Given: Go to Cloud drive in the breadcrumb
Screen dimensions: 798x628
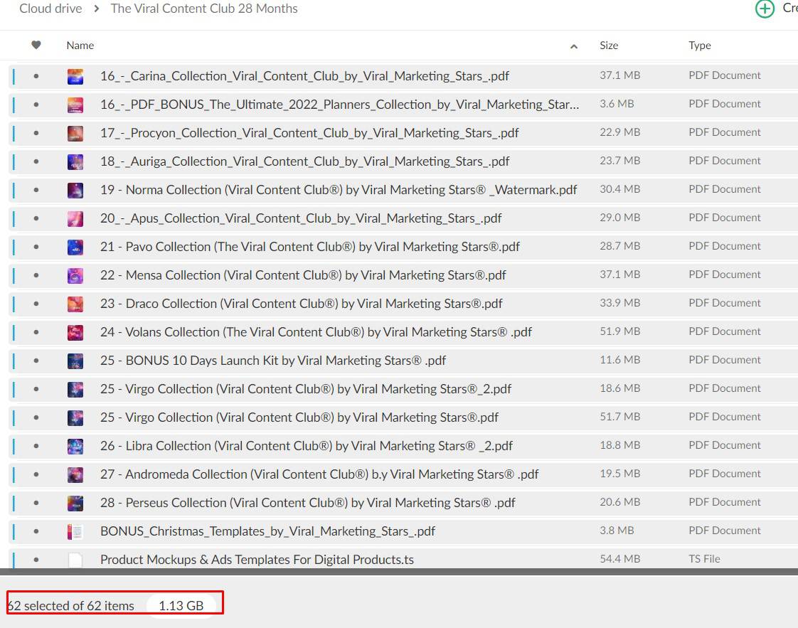Looking at the screenshot, I should coord(50,9).
